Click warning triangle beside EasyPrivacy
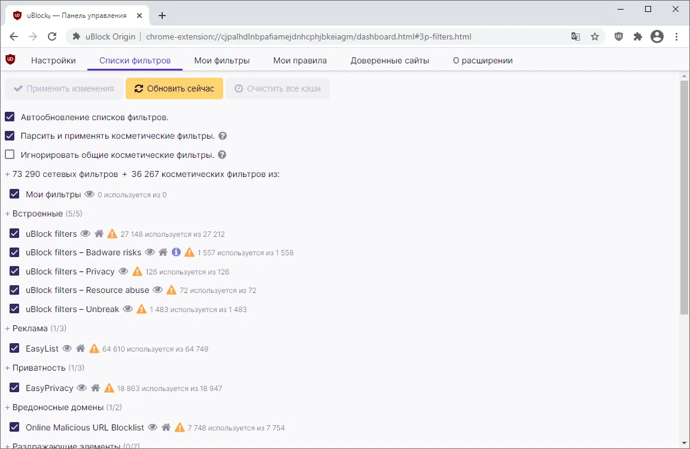690x449 pixels. point(109,388)
